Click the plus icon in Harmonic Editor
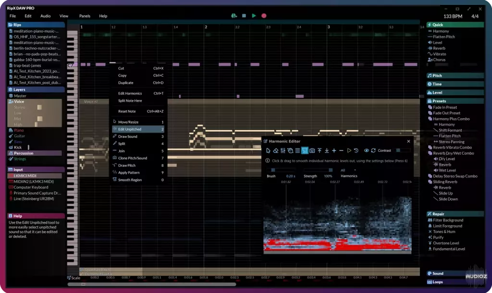The width and height of the screenshot is (492, 293). tap(334, 150)
